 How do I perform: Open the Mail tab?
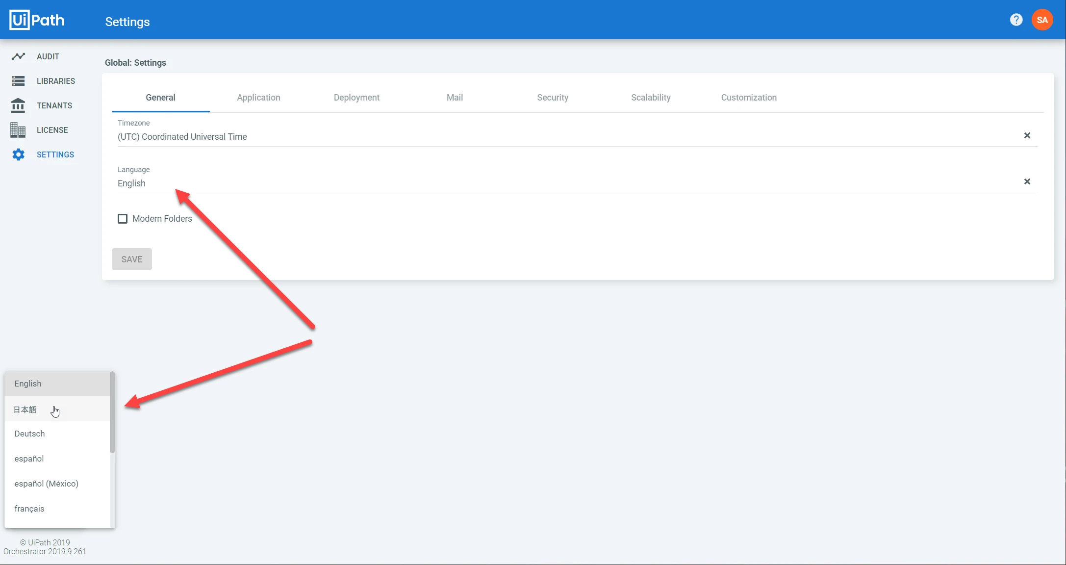pos(455,98)
